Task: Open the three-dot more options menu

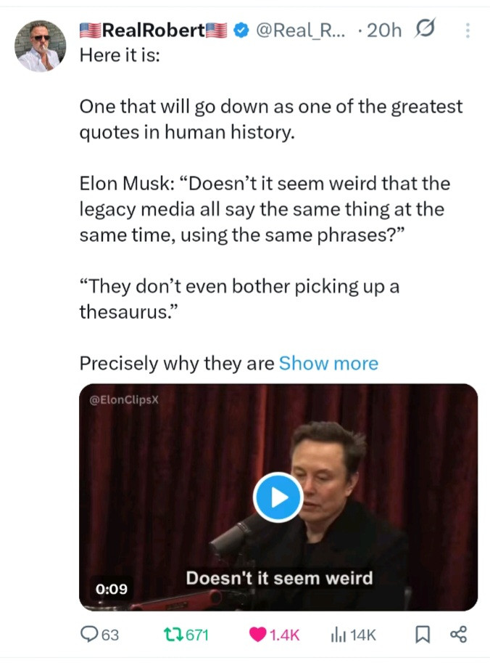Action: point(467,30)
